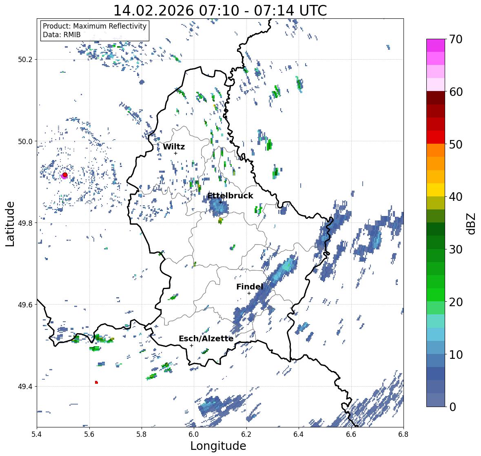Click the 'Latitude' axis label
The width and height of the screenshot is (481, 456).
[10, 224]
